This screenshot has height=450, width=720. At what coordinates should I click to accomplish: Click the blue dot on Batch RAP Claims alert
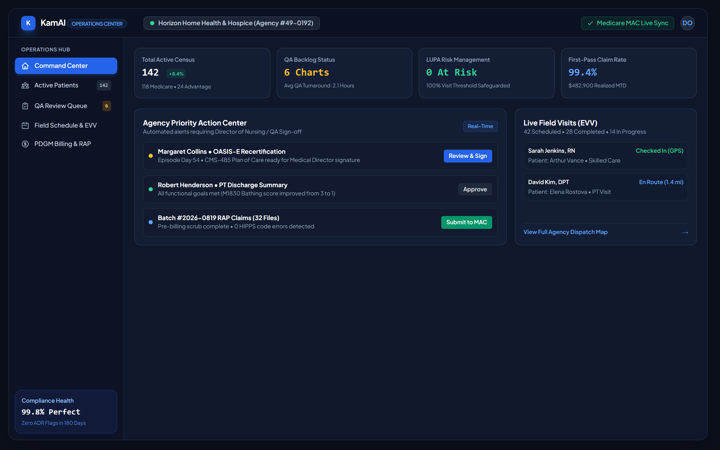pos(150,222)
